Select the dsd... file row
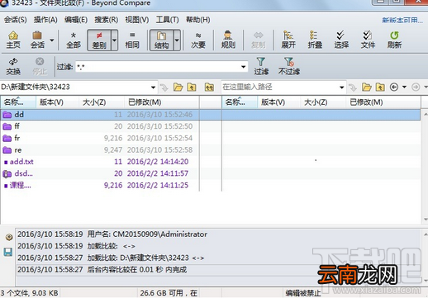The width and height of the screenshot is (428, 298). [100, 173]
